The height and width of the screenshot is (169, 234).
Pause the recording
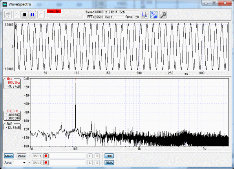tap(32, 15)
